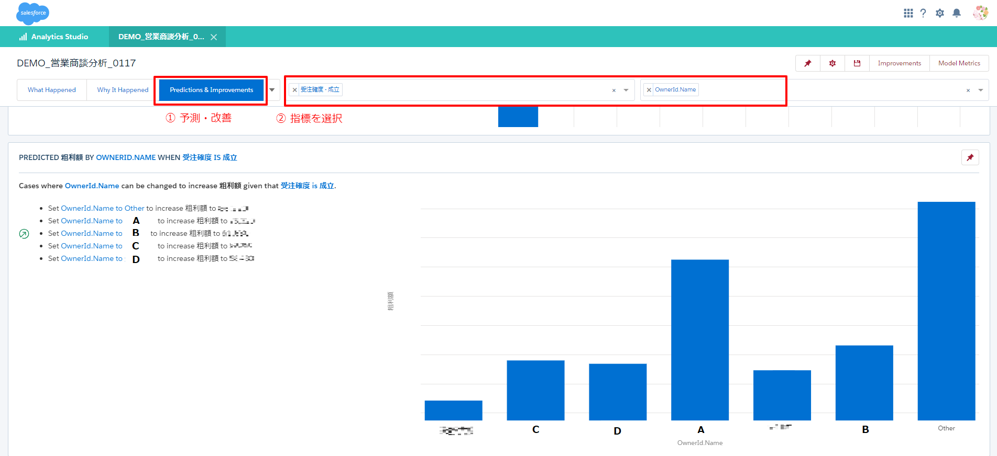Click the Other bar in the chart

(946, 311)
